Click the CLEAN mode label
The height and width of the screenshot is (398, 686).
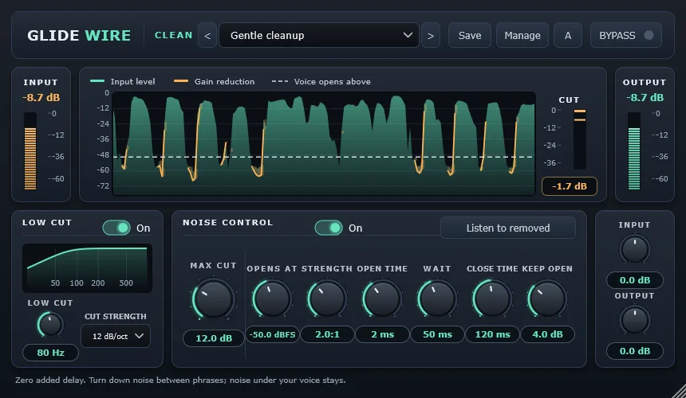(174, 35)
